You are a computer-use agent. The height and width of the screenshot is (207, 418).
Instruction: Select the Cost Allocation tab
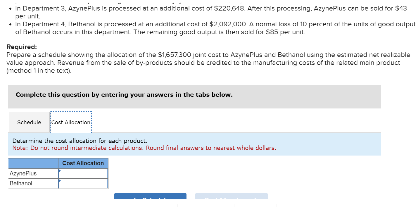pos(70,122)
